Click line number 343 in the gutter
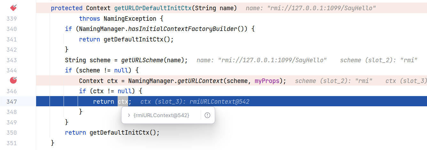The width and height of the screenshot is (427, 150). coord(12,60)
